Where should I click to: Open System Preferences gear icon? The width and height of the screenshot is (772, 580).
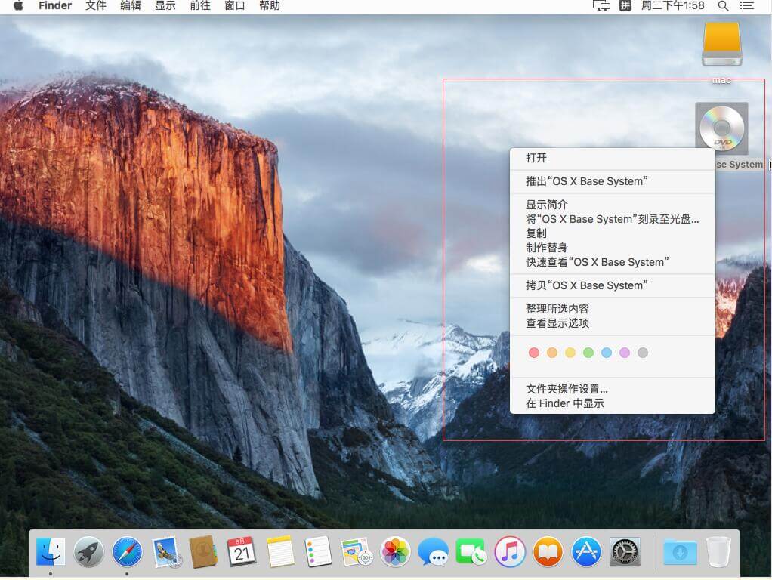(625, 551)
